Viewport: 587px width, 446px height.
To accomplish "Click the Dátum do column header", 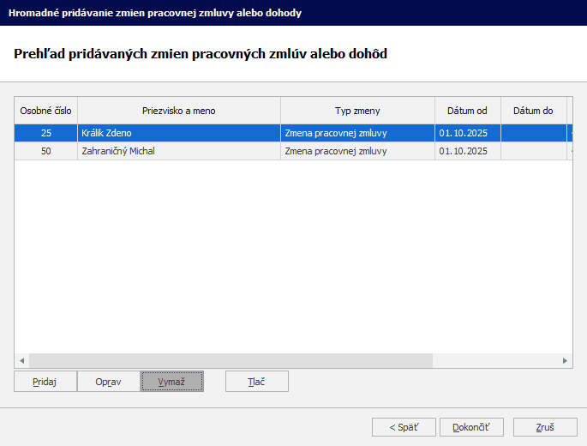I will click(x=533, y=111).
